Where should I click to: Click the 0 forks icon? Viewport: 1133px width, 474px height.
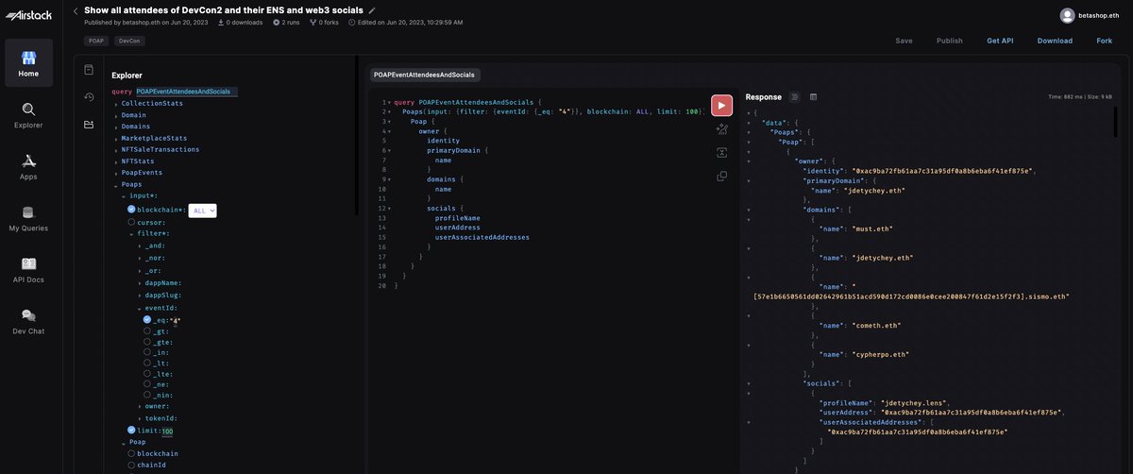tap(313, 22)
